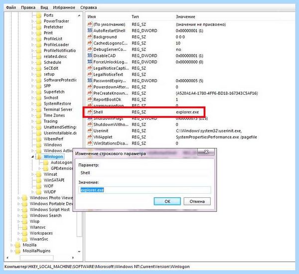This screenshot has height=274, width=299.
Task: Select the Windows Script Host tree item
Action: [49, 210]
